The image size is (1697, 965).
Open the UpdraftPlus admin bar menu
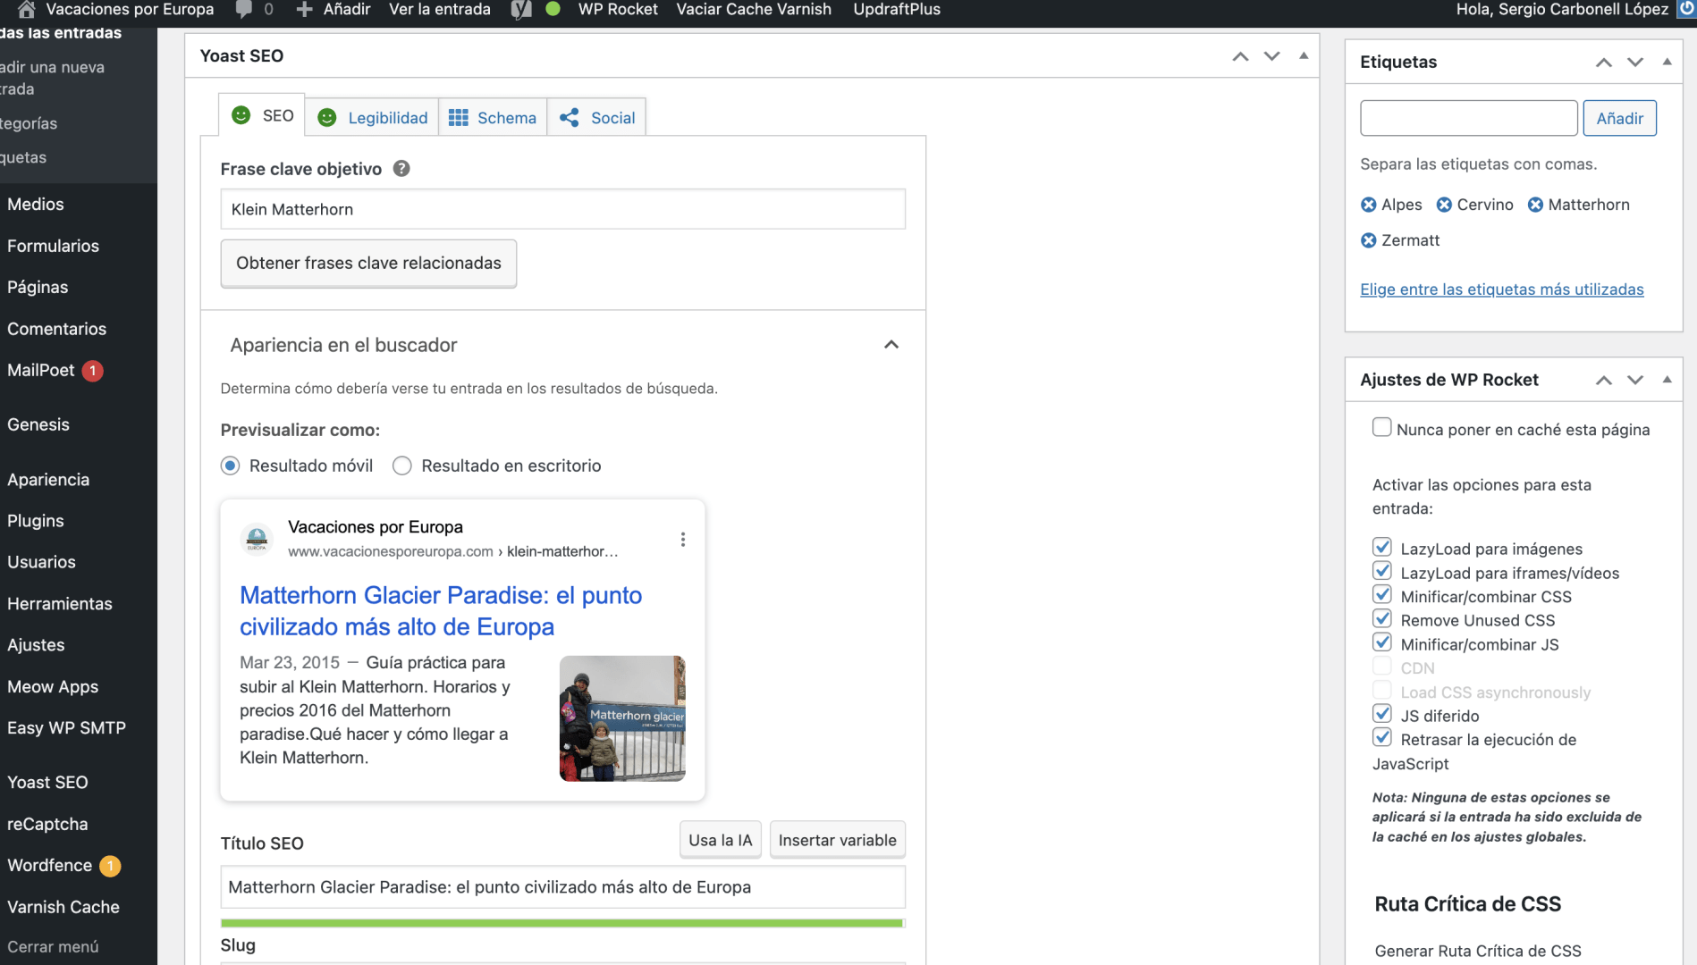click(x=897, y=10)
